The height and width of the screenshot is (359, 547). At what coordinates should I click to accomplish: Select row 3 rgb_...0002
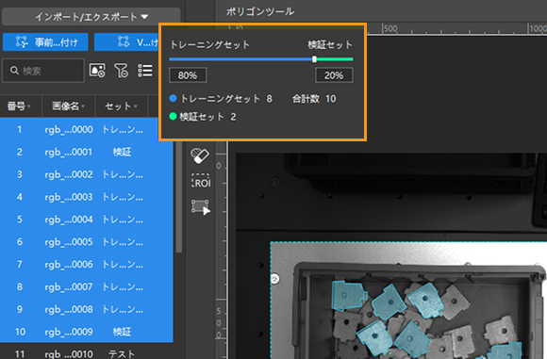pos(87,174)
